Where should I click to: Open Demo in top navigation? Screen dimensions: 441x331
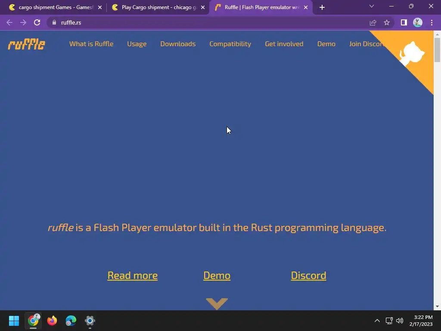[x=326, y=44]
